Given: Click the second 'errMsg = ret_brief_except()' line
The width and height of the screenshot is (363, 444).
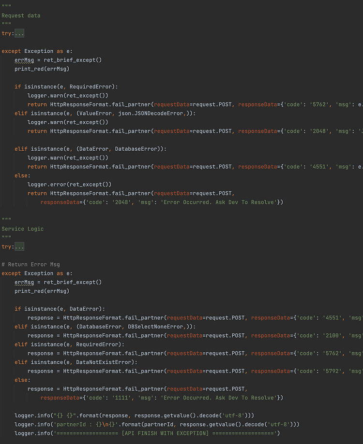Looking at the screenshot, I should [x=58, y=282].
